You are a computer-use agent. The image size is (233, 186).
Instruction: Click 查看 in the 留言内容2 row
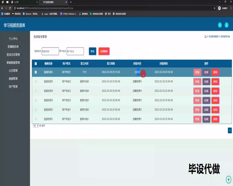coord(197,110)
